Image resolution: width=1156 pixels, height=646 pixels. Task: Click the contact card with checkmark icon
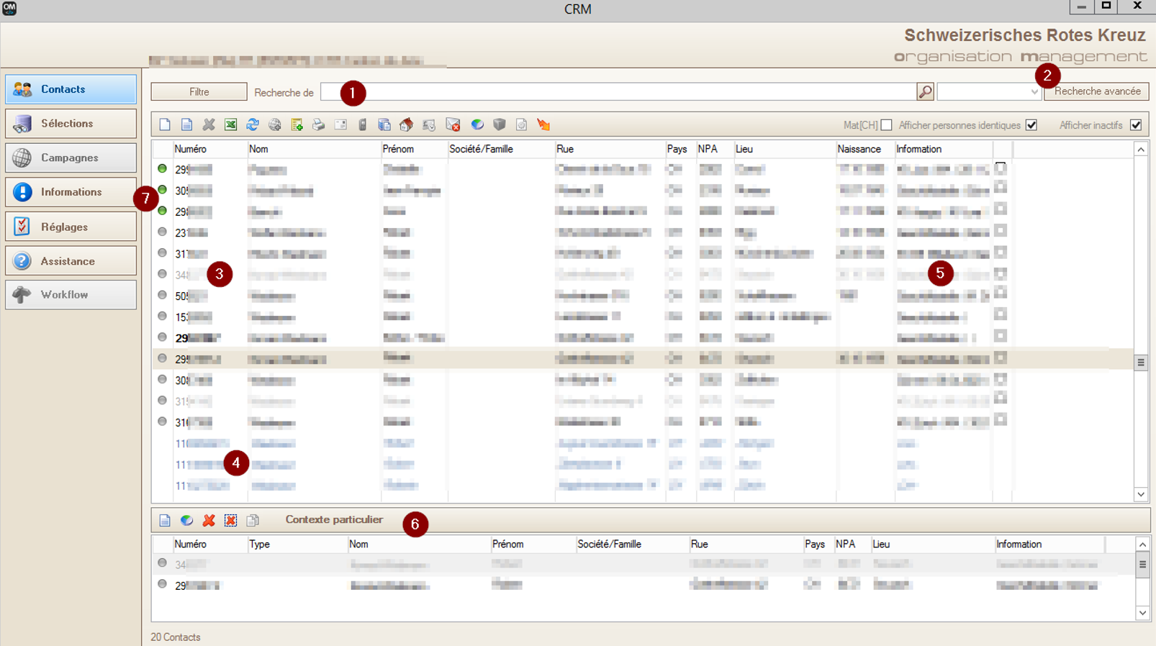(x=429, y=125)
